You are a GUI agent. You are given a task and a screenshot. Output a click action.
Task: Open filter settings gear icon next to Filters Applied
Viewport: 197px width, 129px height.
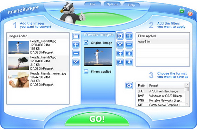(x=120, y=36)
